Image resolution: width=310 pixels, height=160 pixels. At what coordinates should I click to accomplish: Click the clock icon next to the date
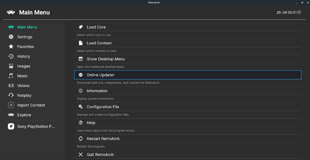(x=299, y=12)
